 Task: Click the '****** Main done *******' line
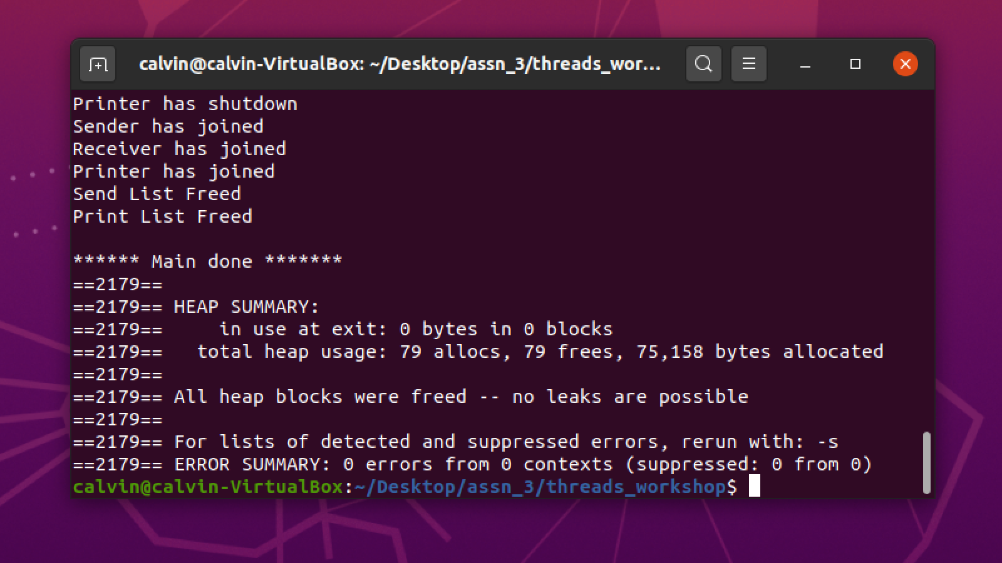point(207,261)
